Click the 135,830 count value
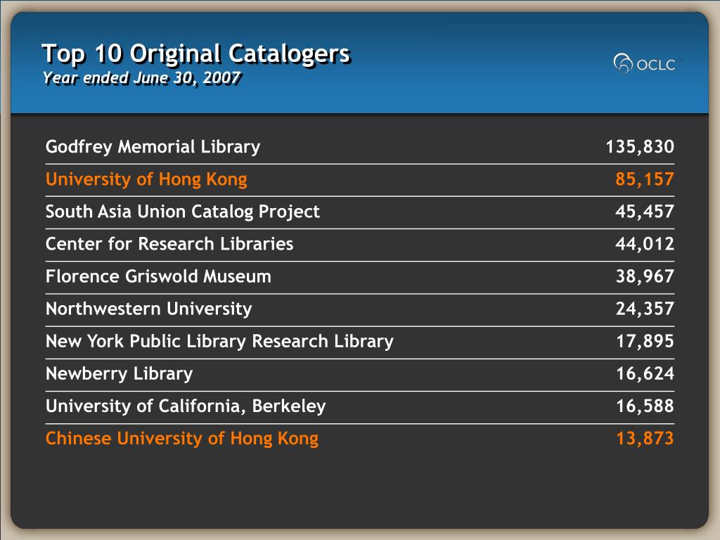 640,147
